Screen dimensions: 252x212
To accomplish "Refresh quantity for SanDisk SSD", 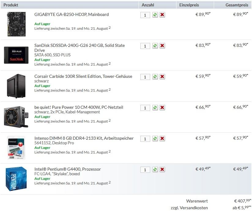I will (155, 46).
